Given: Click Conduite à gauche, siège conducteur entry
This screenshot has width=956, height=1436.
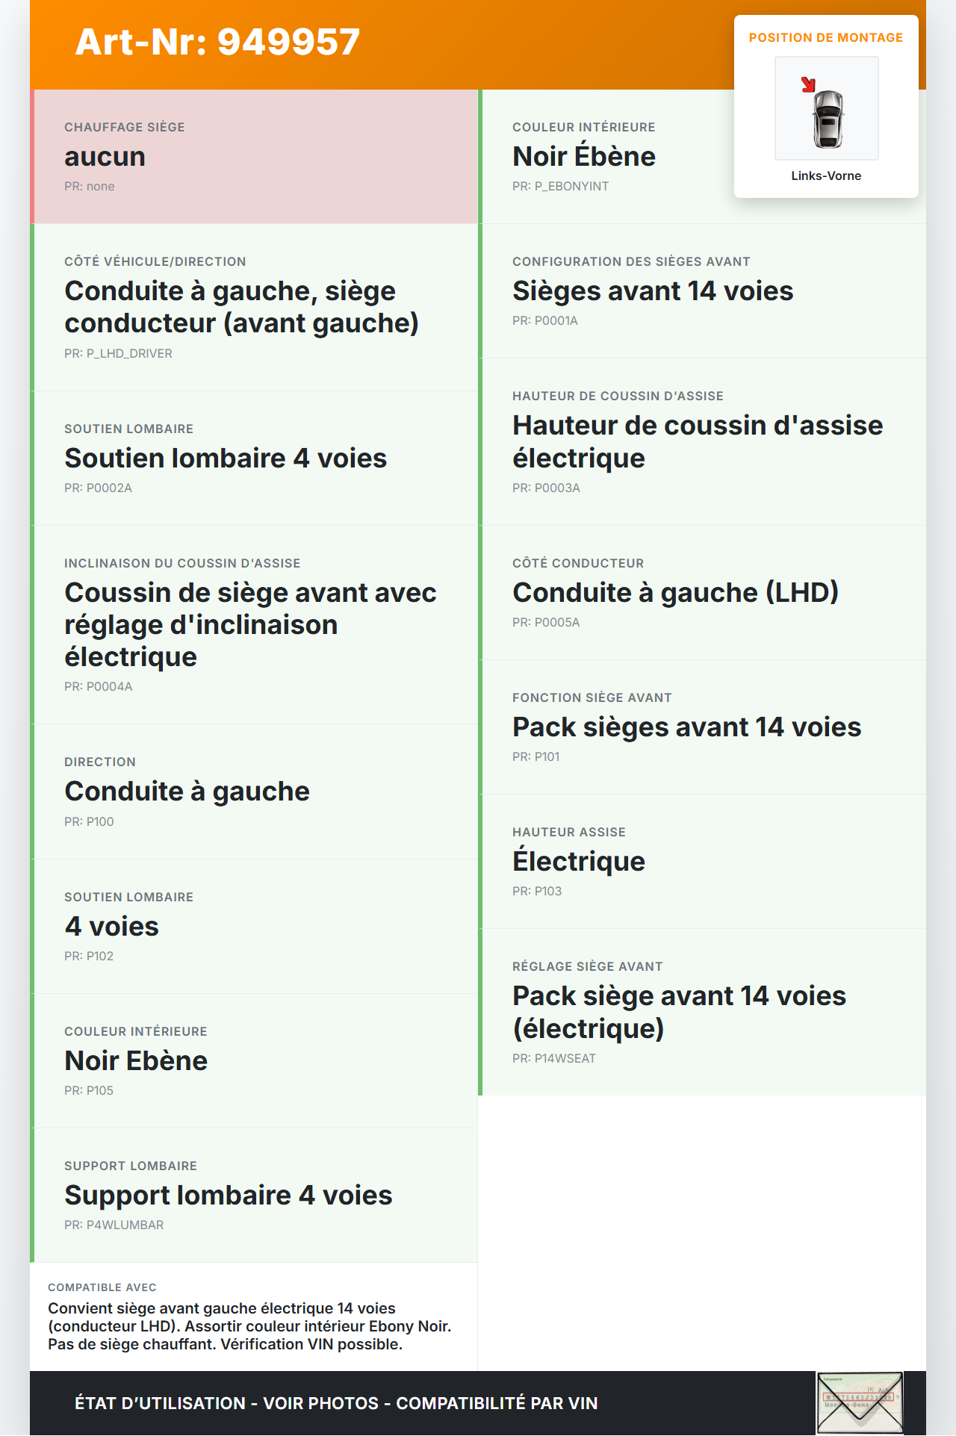Looking at the screenshot, I should pos(241,307).
